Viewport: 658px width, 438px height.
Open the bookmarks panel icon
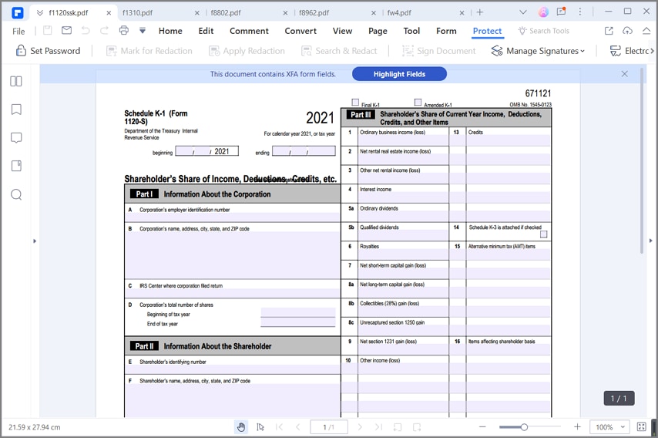pyautogui.click(x=16, y=109)
